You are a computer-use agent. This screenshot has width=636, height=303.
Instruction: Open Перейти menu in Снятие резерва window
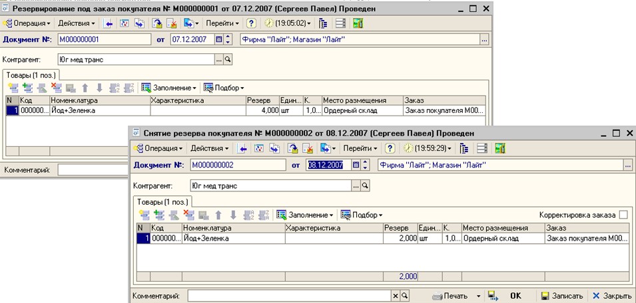tap(360, 148)
